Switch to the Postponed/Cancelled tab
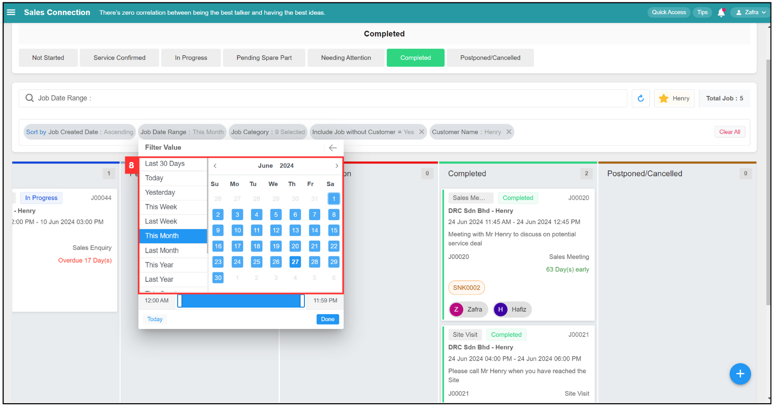The image size is (774, 410). coord(490,58)
